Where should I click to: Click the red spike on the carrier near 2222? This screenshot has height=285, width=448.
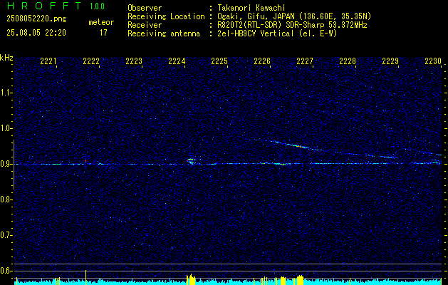coord(85,161)
